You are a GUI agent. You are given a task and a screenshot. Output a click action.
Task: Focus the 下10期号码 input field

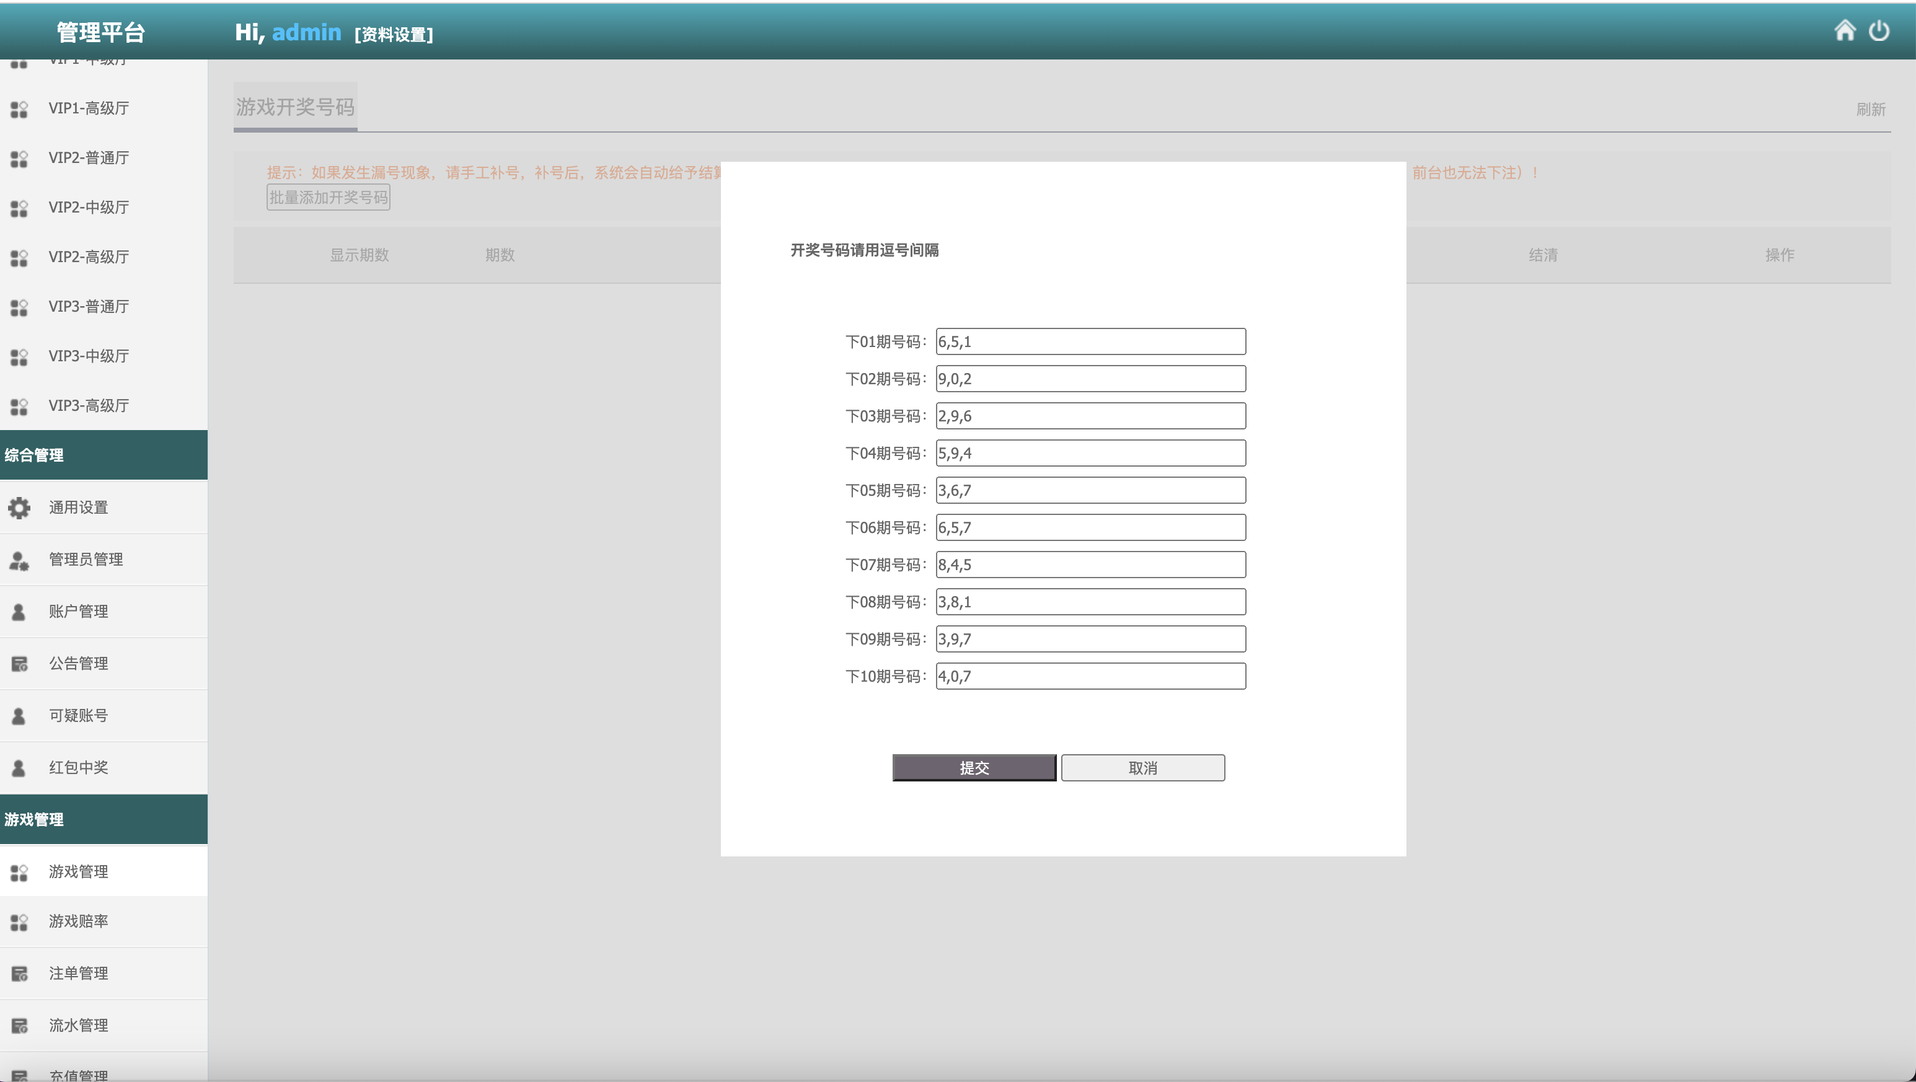tap(1090, 677)
